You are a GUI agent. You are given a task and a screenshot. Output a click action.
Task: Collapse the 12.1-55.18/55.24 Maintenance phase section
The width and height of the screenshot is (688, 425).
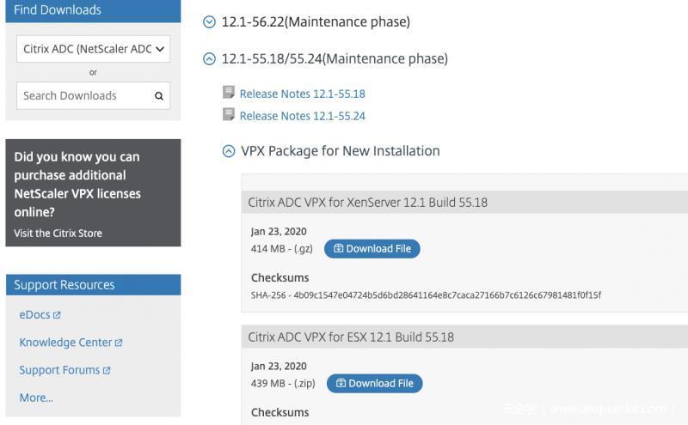(x=208, y=59)
